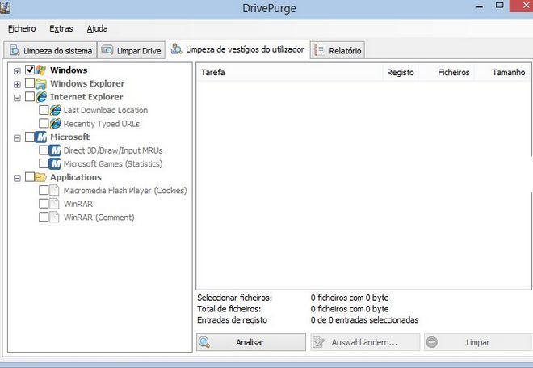Open the Extras menu
533x368 pixels.
[61, 28]
